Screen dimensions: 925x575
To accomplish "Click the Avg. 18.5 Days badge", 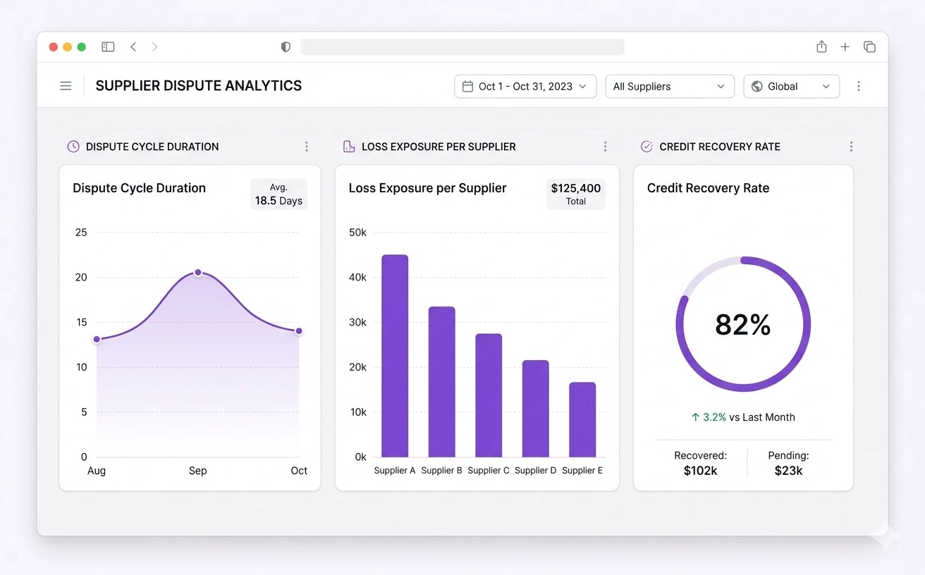I will tap(278, 194).
